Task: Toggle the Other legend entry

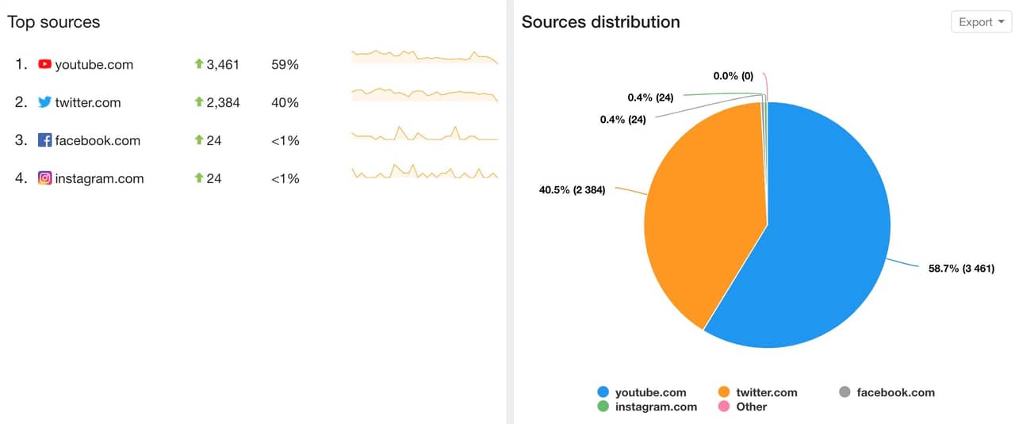Action: (742, 407)
